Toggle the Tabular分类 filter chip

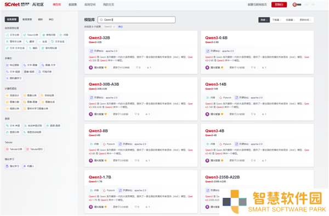(14, 149)
